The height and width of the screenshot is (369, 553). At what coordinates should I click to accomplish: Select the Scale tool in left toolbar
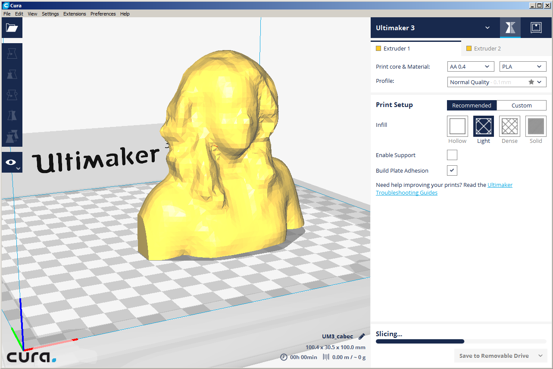tap(12, 74)
